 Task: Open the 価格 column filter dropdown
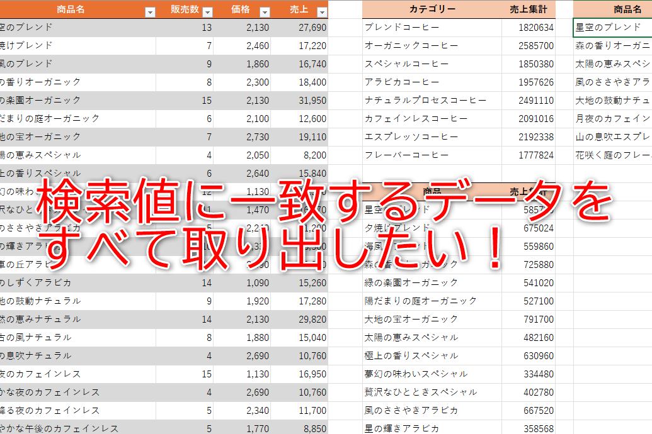pos(265,12)
